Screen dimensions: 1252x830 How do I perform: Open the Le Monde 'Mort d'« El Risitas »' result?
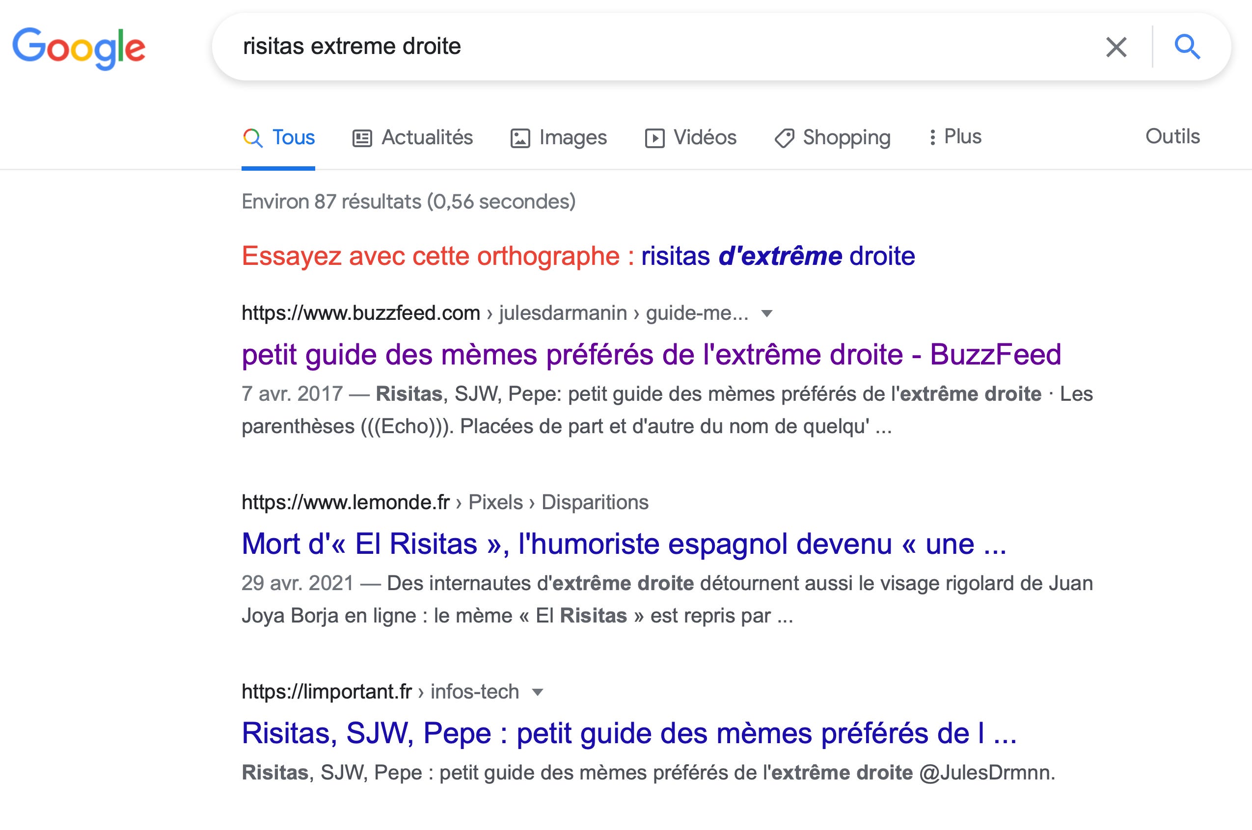tap(624, 544)
